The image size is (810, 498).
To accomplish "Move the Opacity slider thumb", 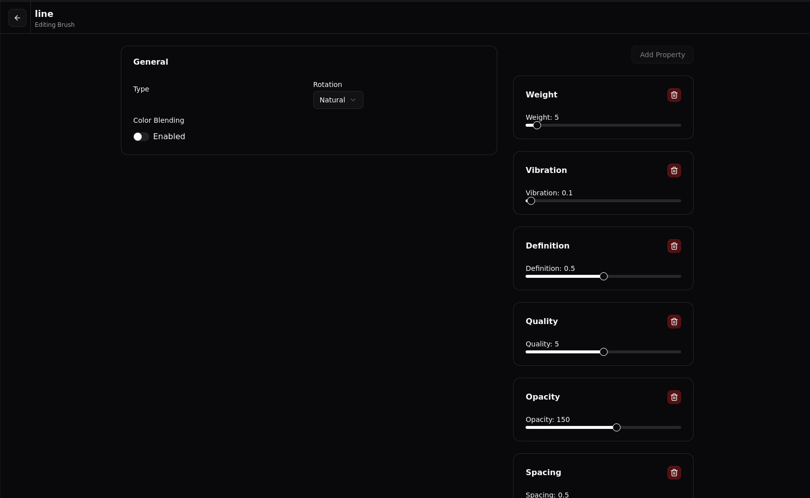I will (616, 427).
